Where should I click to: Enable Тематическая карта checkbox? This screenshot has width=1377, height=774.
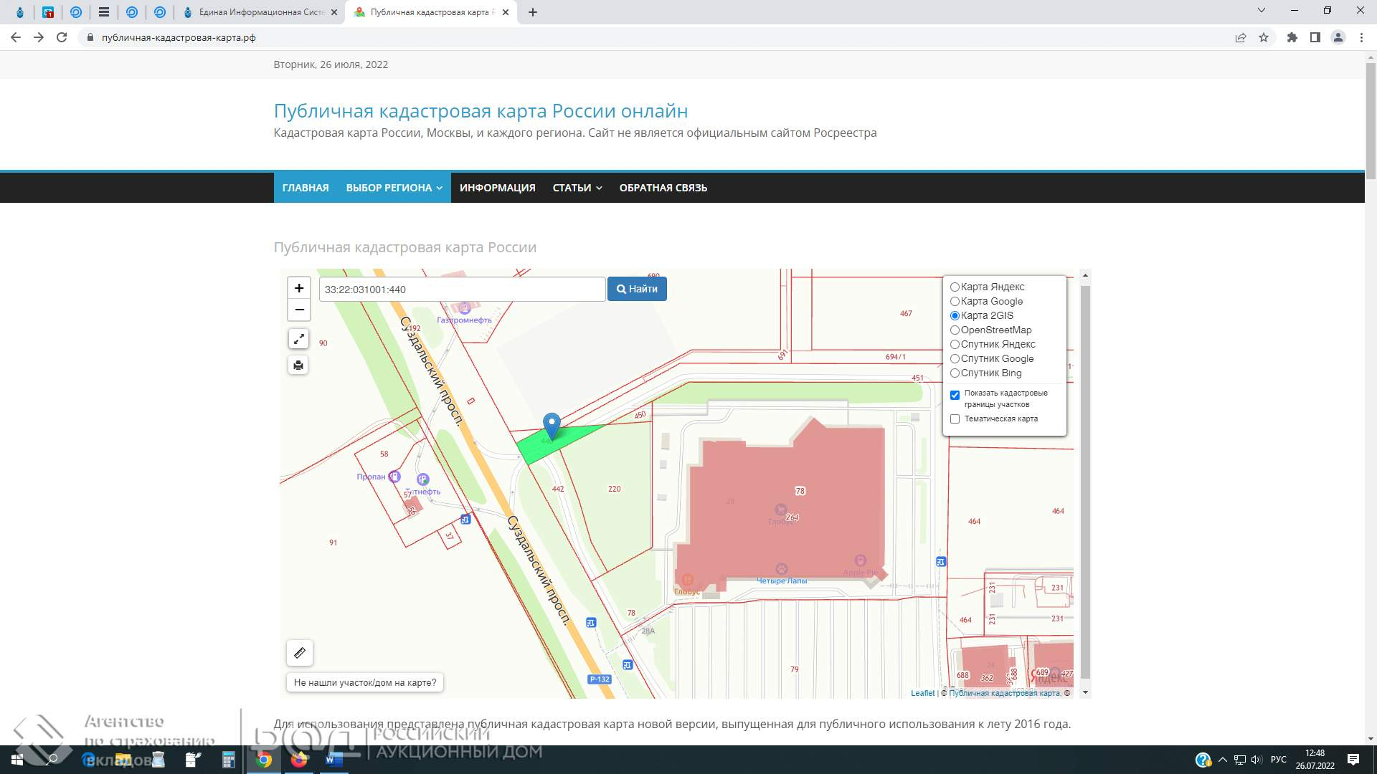click(x=955, y=419)
